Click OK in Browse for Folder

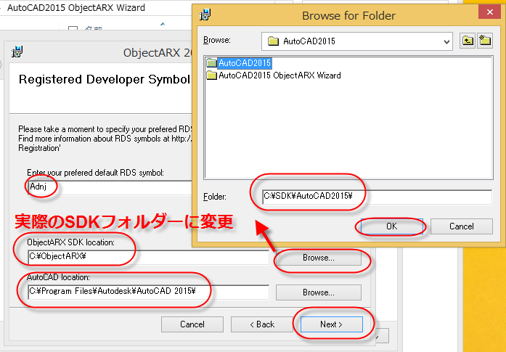(x=391, y=226)
